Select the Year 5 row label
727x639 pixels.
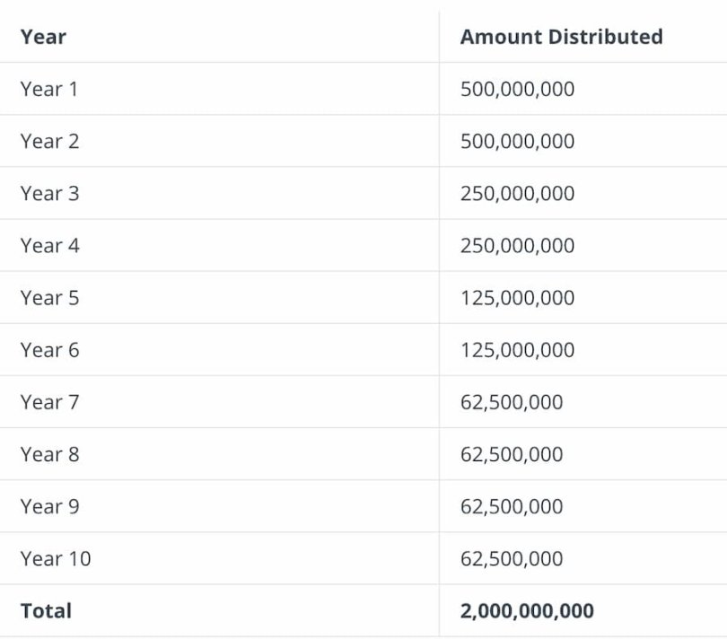point(49,298)
